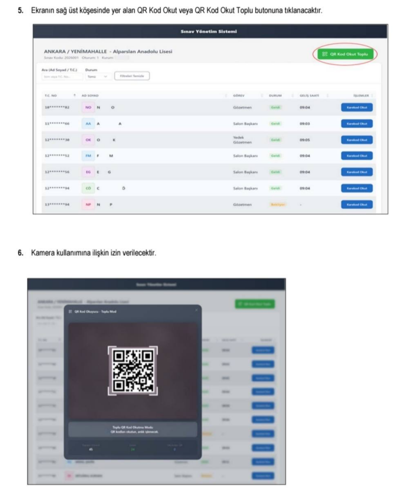Sort by the T.C. NO column header
This screenshot has width=402, height=496.
[50, 95]
